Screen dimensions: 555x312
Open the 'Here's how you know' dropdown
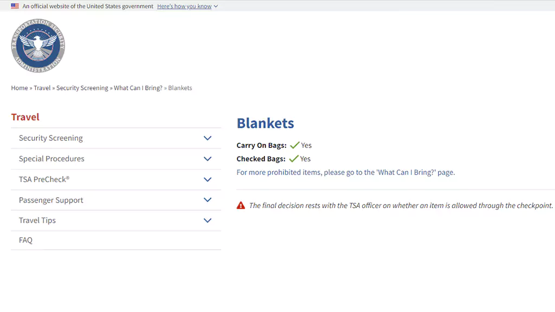coord(187,6)
